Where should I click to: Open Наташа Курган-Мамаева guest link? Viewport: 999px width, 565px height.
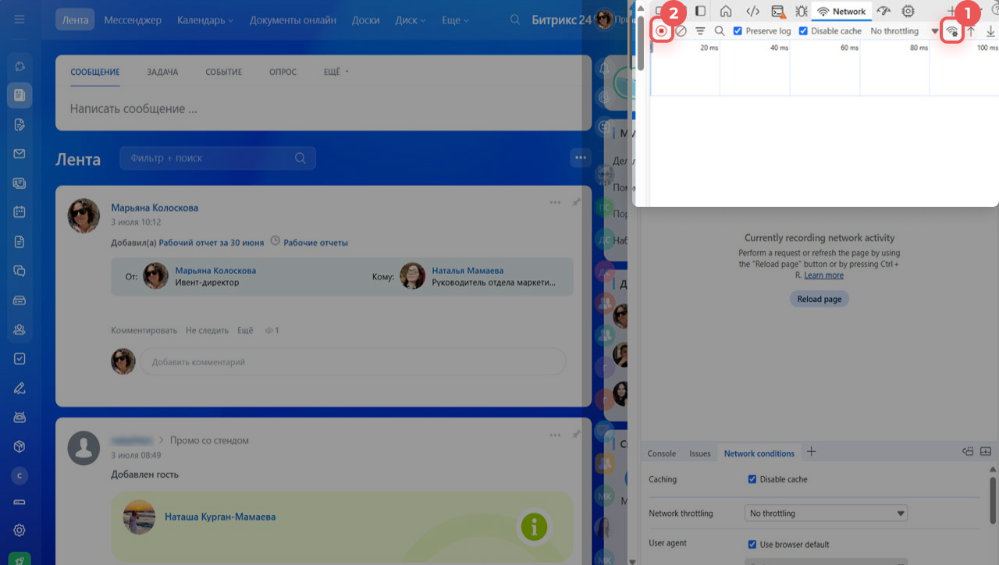pyautogui.click(x=220, y=517)
